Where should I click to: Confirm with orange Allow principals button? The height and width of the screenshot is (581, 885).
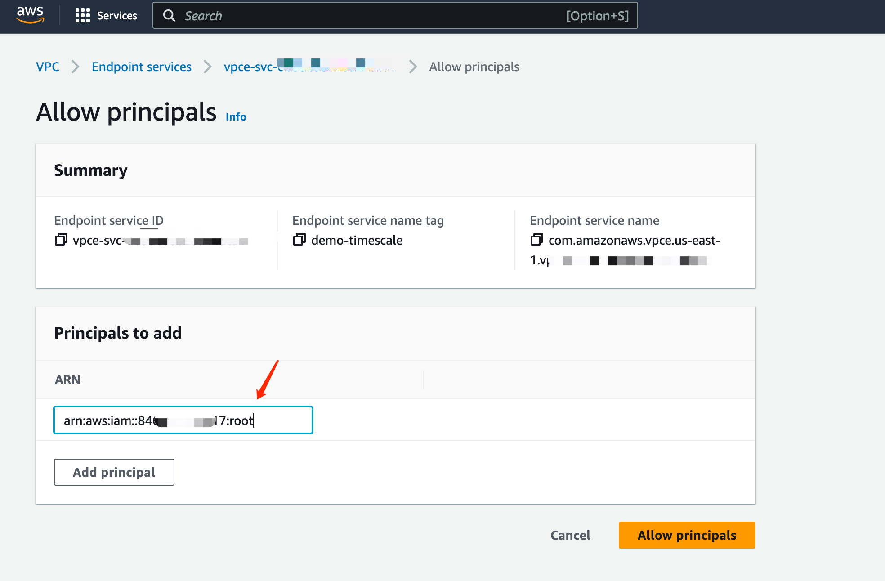point(687,535)
